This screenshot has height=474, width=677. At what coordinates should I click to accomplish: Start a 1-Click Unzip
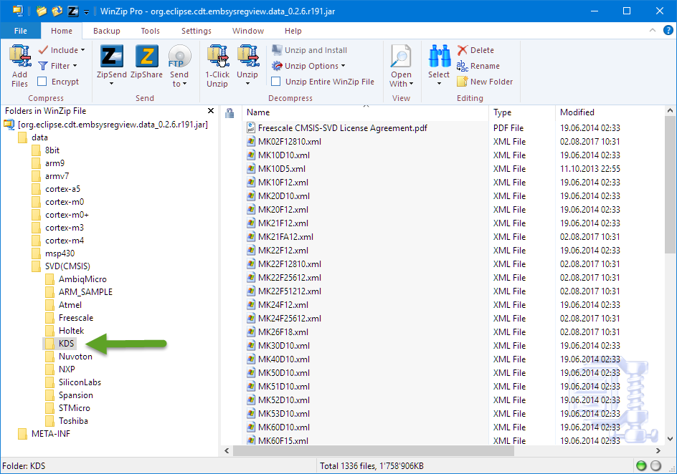coord(217,61)
